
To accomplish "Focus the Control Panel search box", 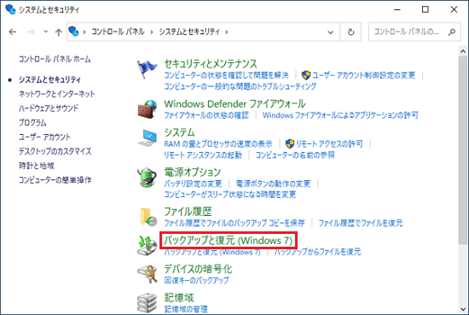I will pyautogui.click(x=414, y=32).
